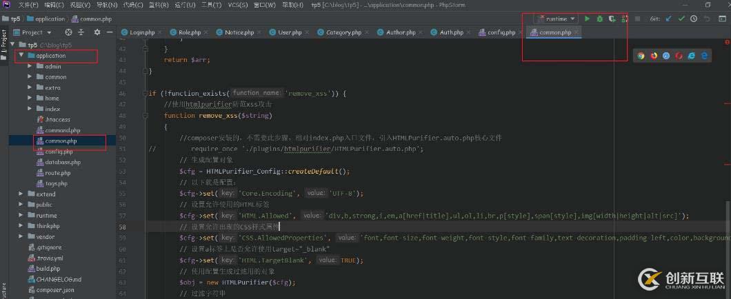Screen dimensions: 731x299
Task: Open file in Opera browser icon
Action: click(679, 55)
